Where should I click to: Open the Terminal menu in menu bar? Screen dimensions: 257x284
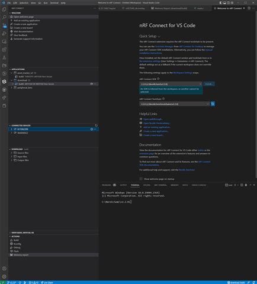(x=54, y=3)
